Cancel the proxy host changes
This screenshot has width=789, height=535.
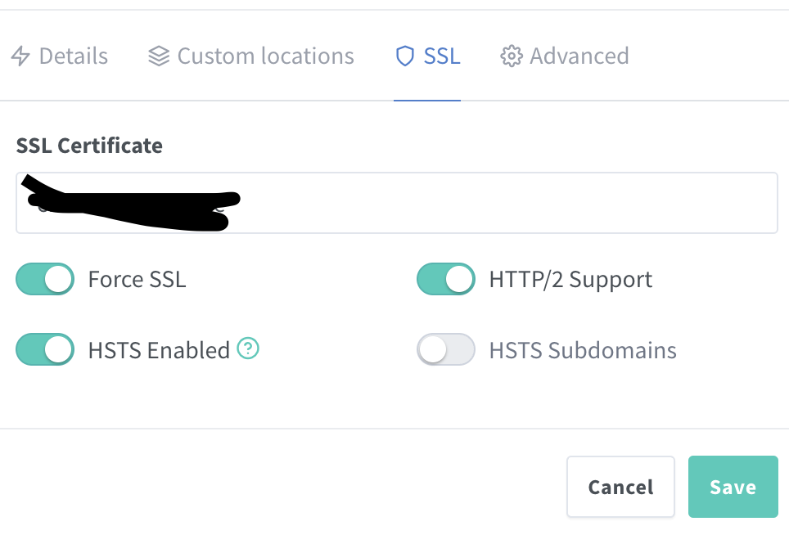coord(621,487)
